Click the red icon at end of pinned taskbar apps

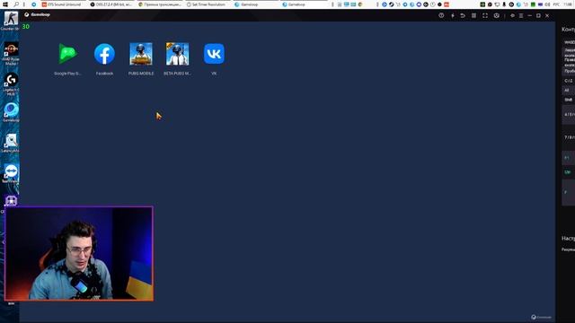click(447, 4)
